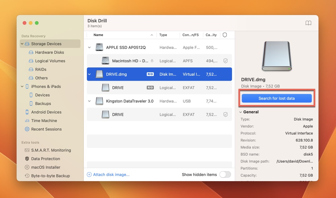Click the Devices phone icon
The width and height of the screenshot is (336, 198).
(31, 95)
